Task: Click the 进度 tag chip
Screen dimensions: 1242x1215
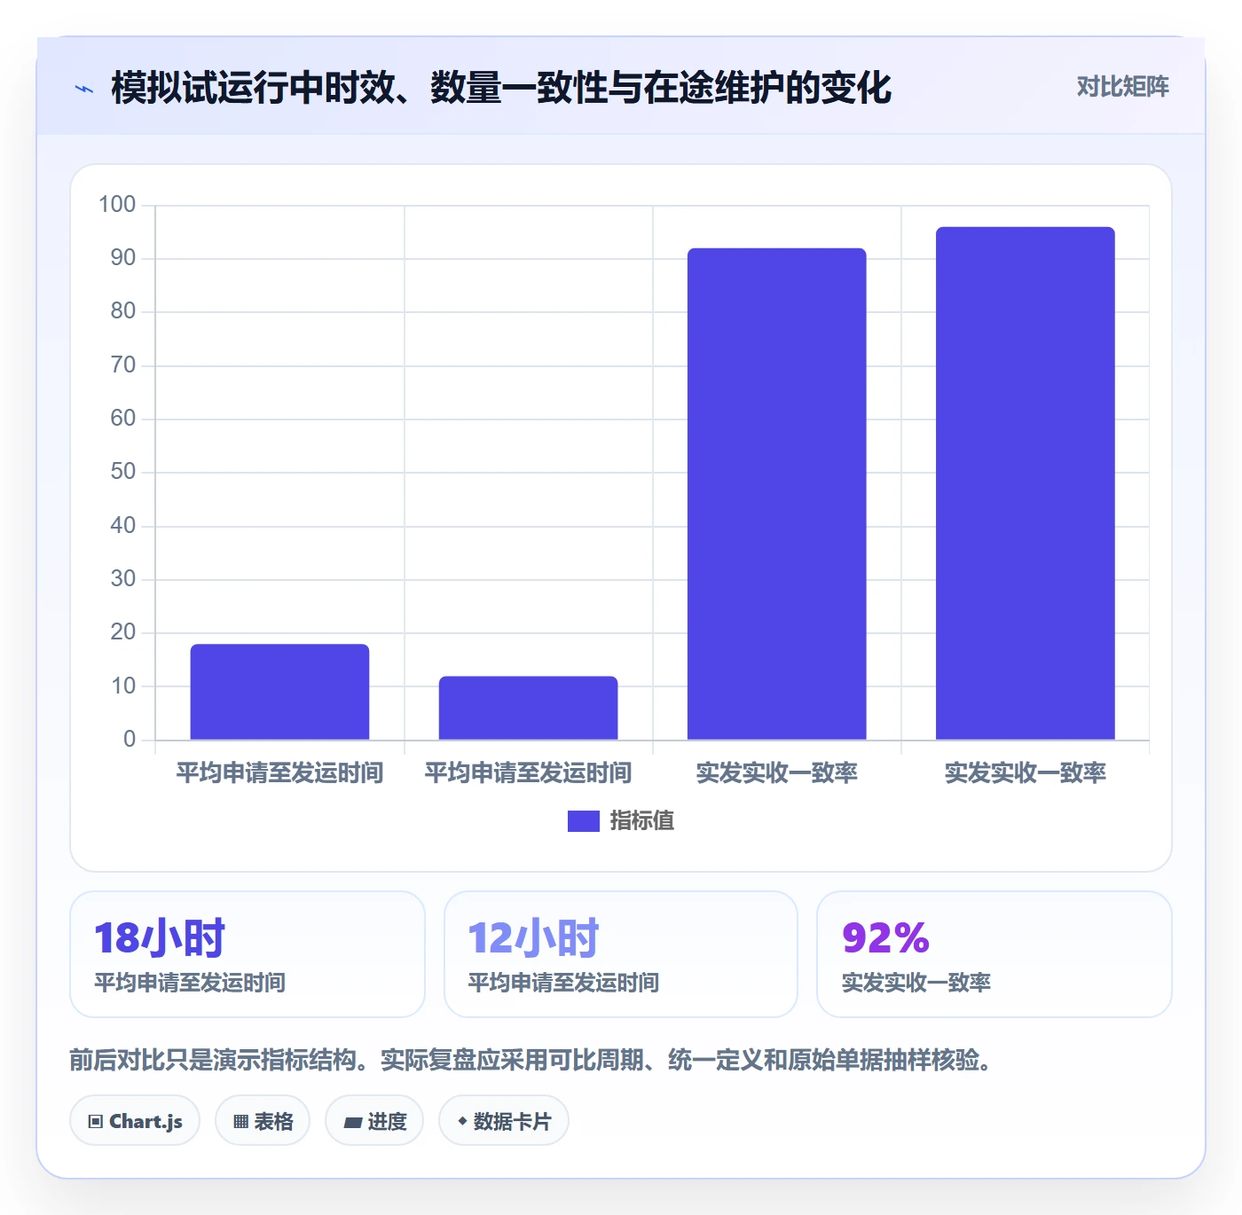Action: (374, 1121)
